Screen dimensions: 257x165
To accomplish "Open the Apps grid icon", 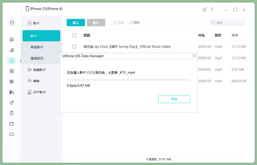I will point(11,82).
